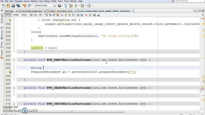
Task: Click the Find Previous Occurrence icon
Action: pyautogui.click(x=50, y=15)
